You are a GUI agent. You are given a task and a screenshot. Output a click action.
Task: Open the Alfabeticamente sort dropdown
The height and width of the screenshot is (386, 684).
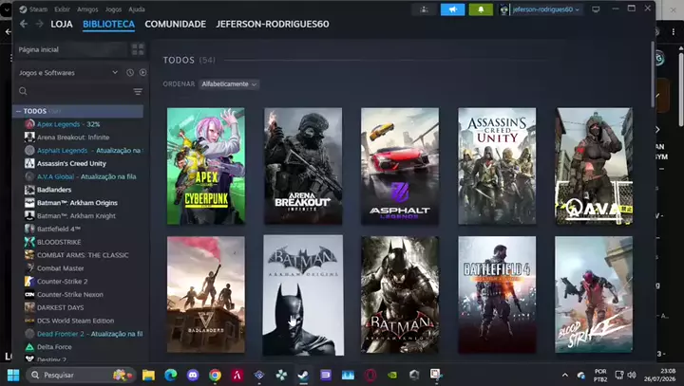(229, 84)
